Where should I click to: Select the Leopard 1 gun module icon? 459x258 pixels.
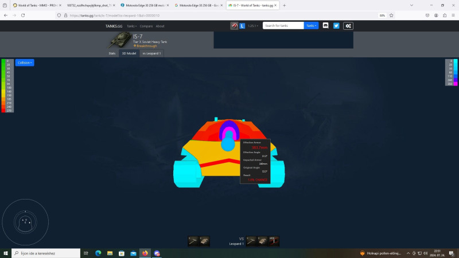tap(251, 241)
